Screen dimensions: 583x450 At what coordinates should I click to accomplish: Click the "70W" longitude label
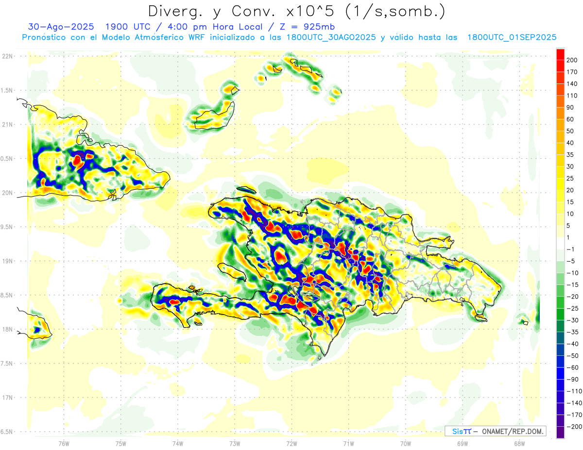pyautogui.click(x=406, y=443)
